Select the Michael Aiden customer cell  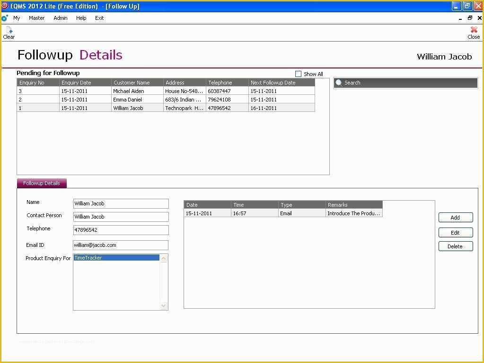pyautogui.click(x=137, y=91)
